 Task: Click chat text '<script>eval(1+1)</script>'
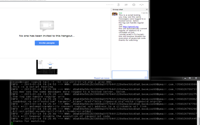131,34
